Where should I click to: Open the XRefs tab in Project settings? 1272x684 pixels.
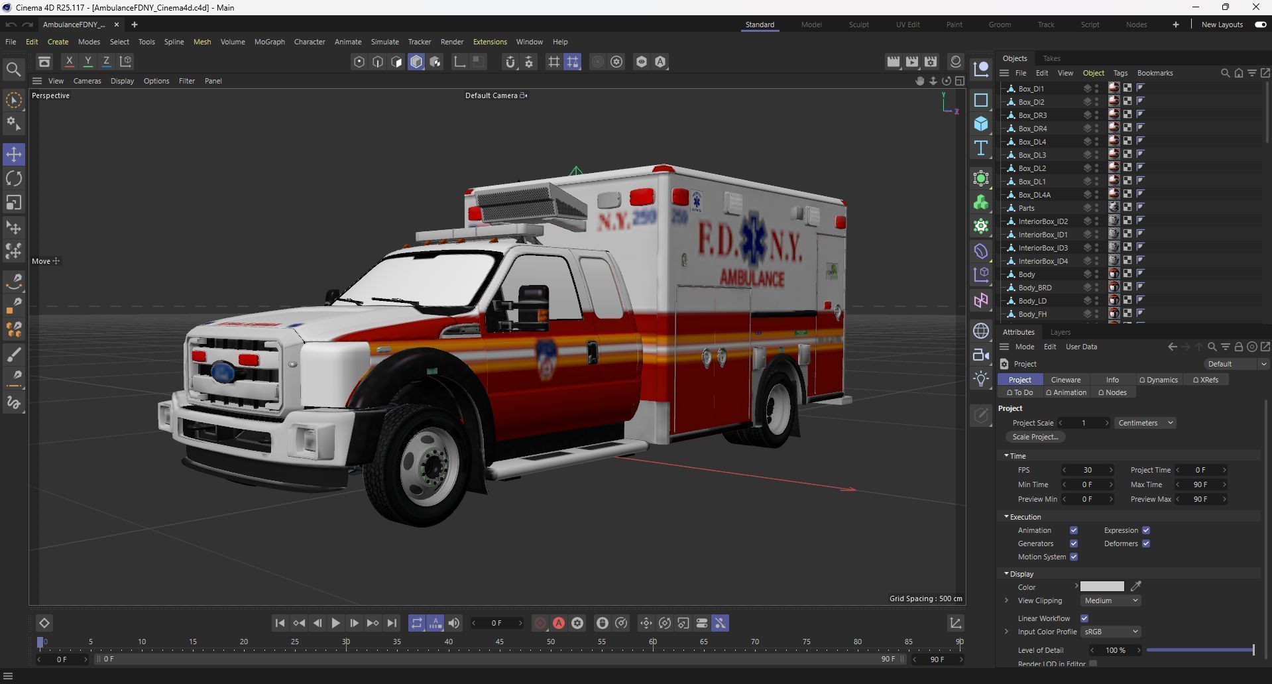(x=1206, y=380)
